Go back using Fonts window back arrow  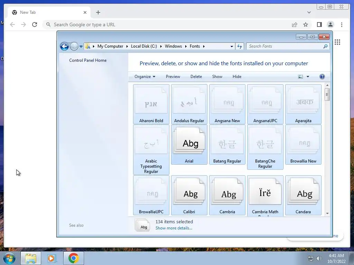point(64,47)
